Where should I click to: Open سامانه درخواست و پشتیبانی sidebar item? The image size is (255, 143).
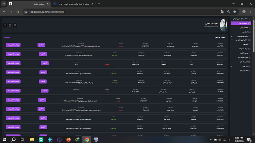(241, 19)
